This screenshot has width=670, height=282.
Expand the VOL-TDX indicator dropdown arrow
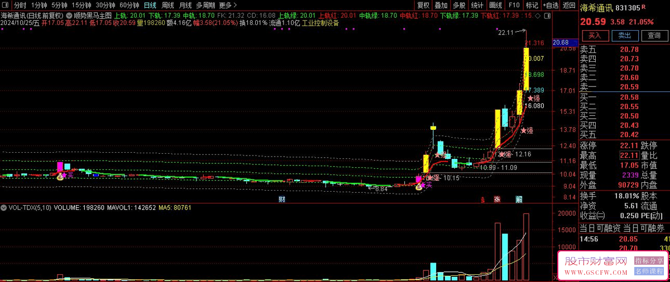(4, 207)
